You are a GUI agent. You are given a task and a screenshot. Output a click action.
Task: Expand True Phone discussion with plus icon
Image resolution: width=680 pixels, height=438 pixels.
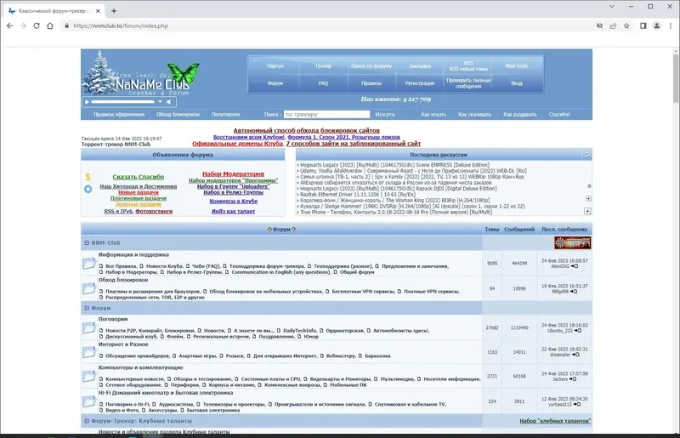[587, 211]
